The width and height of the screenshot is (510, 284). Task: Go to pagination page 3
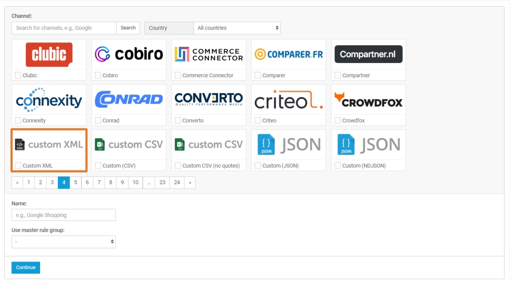pos(52,183)
